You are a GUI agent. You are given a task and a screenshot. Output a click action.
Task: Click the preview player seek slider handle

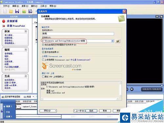tap(162, 85)
